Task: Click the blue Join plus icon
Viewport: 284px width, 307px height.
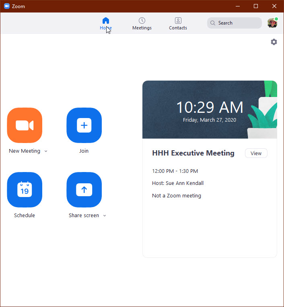Action: (84, 125)
